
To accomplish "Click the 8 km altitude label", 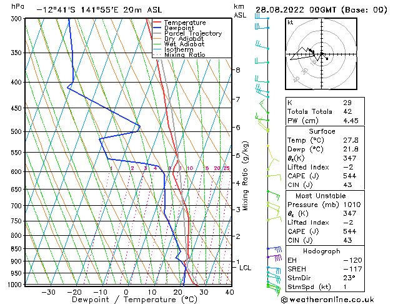I will (x=238, y=70).
